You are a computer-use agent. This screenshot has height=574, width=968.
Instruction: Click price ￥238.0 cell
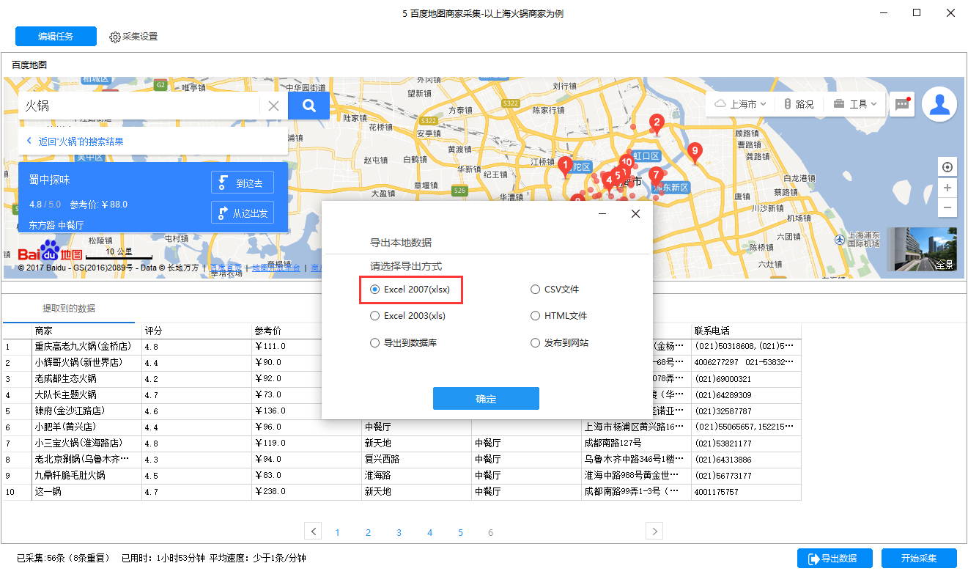point(307,491)
